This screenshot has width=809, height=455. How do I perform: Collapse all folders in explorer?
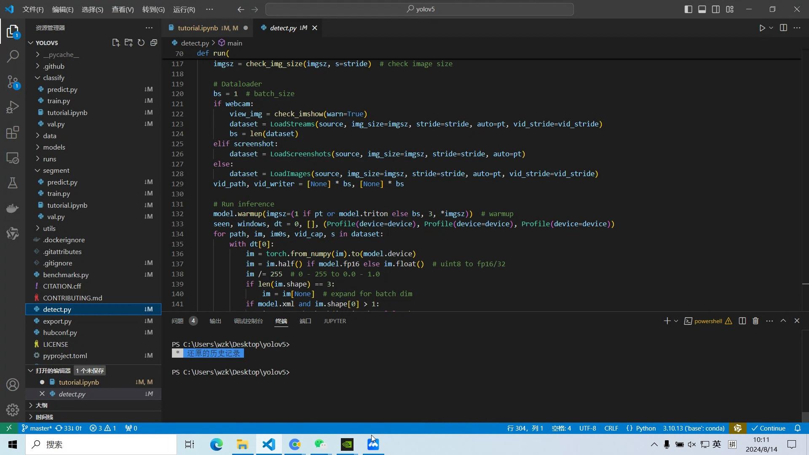coord(154,43)
